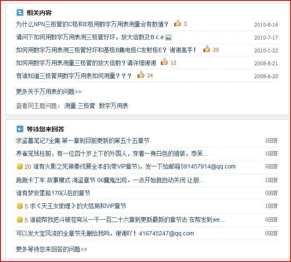Click the 等待您来回答 speaker icon
Viewport: 291px width, 262px height.
point(20,129)
